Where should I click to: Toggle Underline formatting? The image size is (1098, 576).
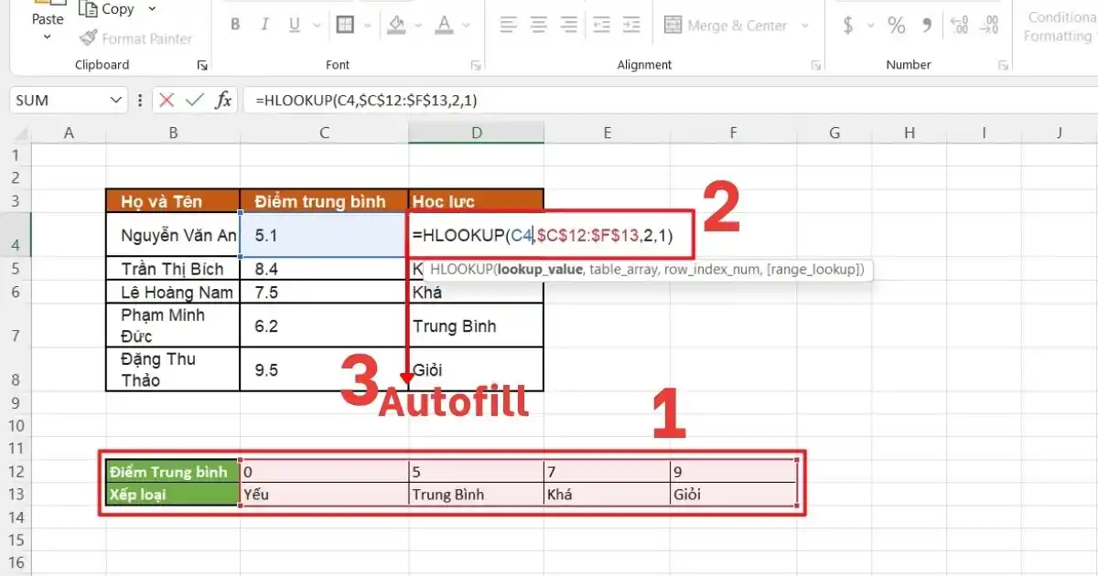tap(292, 25)
